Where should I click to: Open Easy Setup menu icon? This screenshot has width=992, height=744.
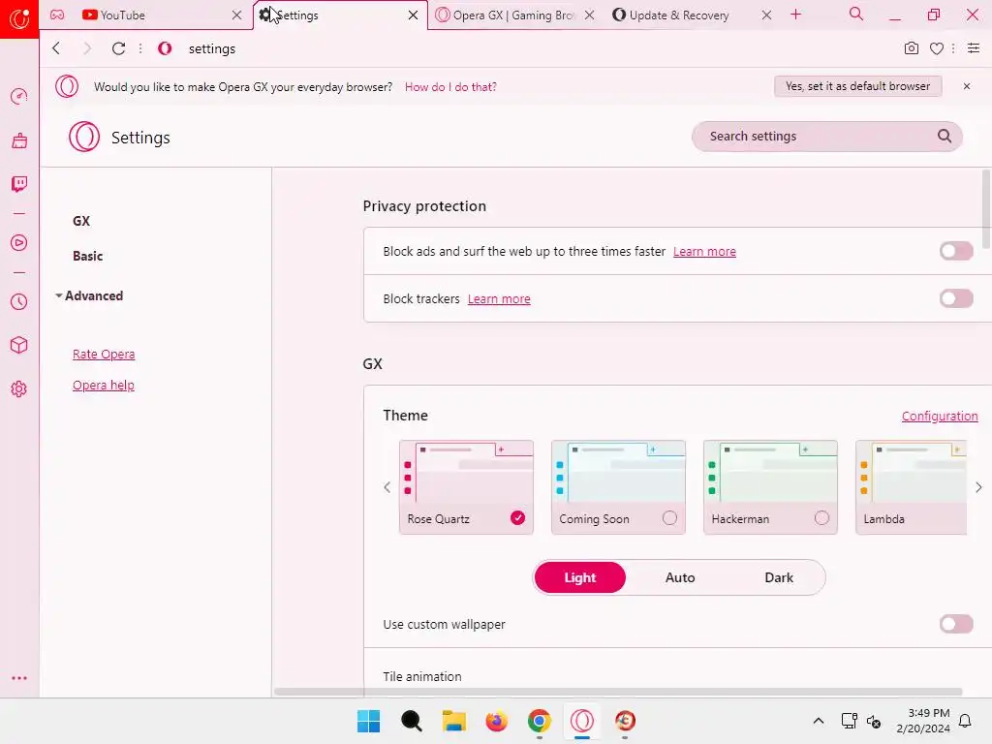974,48
